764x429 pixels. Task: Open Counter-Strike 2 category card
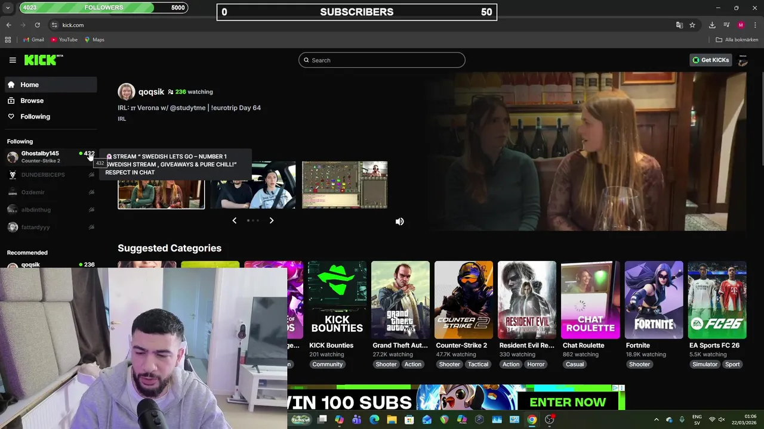[464, 300]
